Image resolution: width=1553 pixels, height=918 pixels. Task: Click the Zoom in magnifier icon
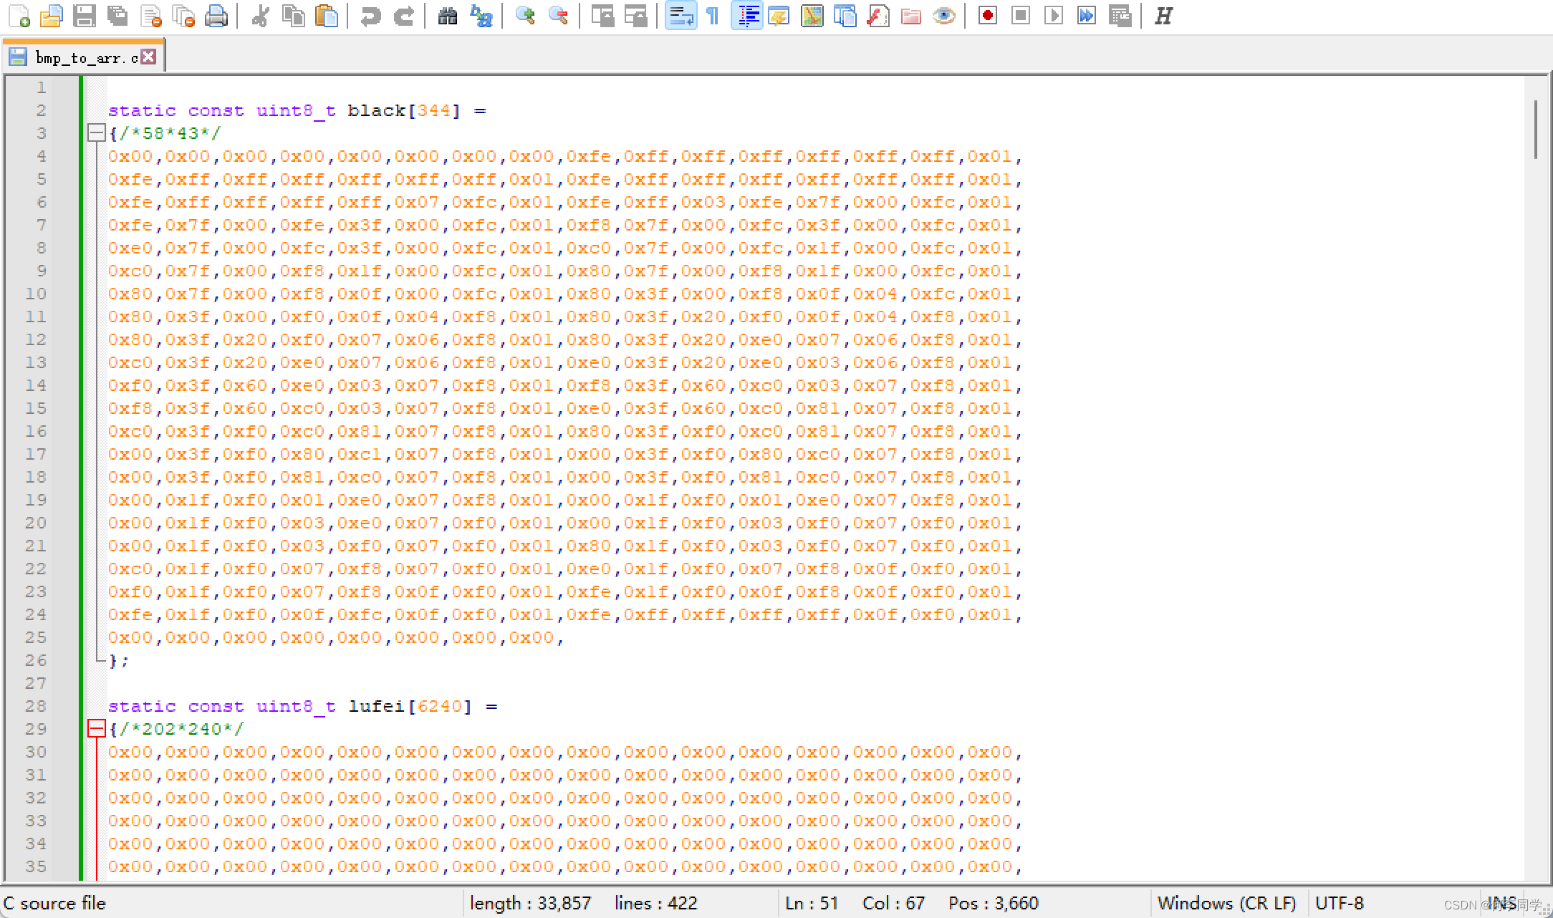pyautogui.click(x=525, y=16)
